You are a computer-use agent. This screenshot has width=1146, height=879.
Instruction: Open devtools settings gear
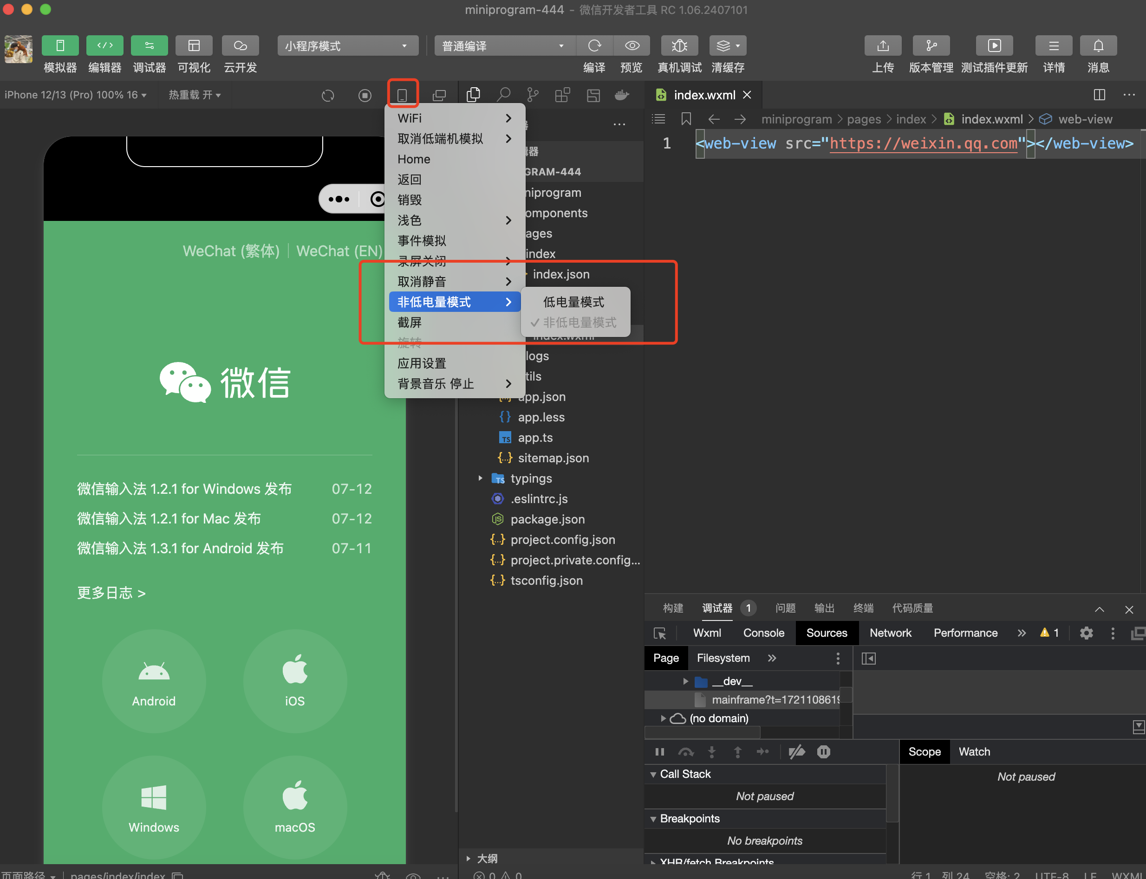click(x=1086, y=633)
